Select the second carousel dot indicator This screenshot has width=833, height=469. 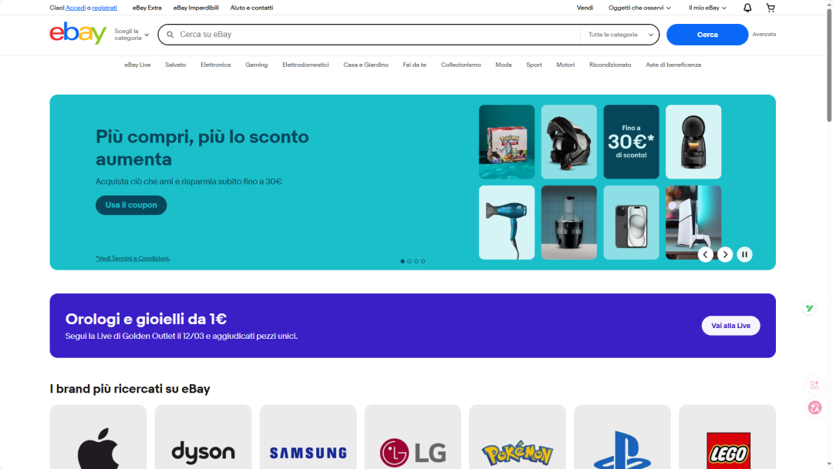[x=410, y=261]
